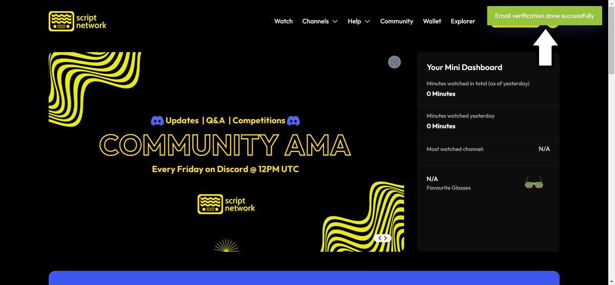Image resolution: width=615 pixels, height=285 pixels.
Task: Click the favourite glasses icon
Action: coord(534,183)
